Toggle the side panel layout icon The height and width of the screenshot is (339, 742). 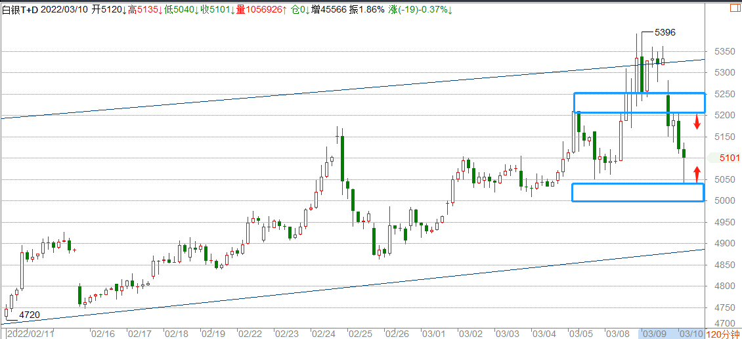pos(735,7)
